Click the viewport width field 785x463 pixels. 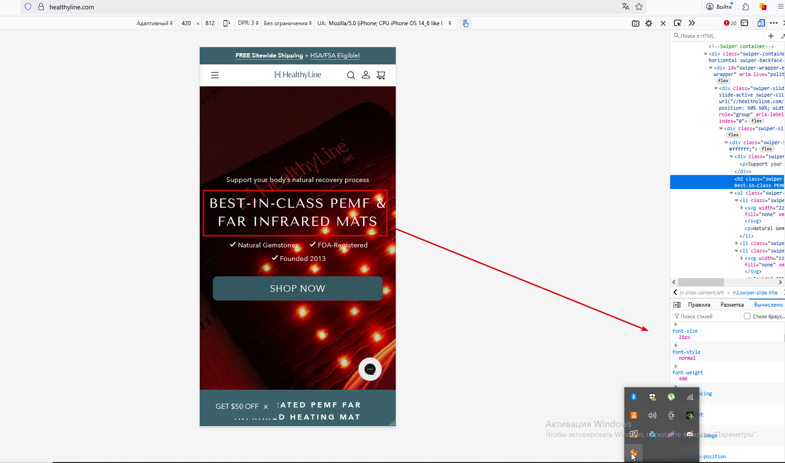pyautogui.click(x=186, y=23)
